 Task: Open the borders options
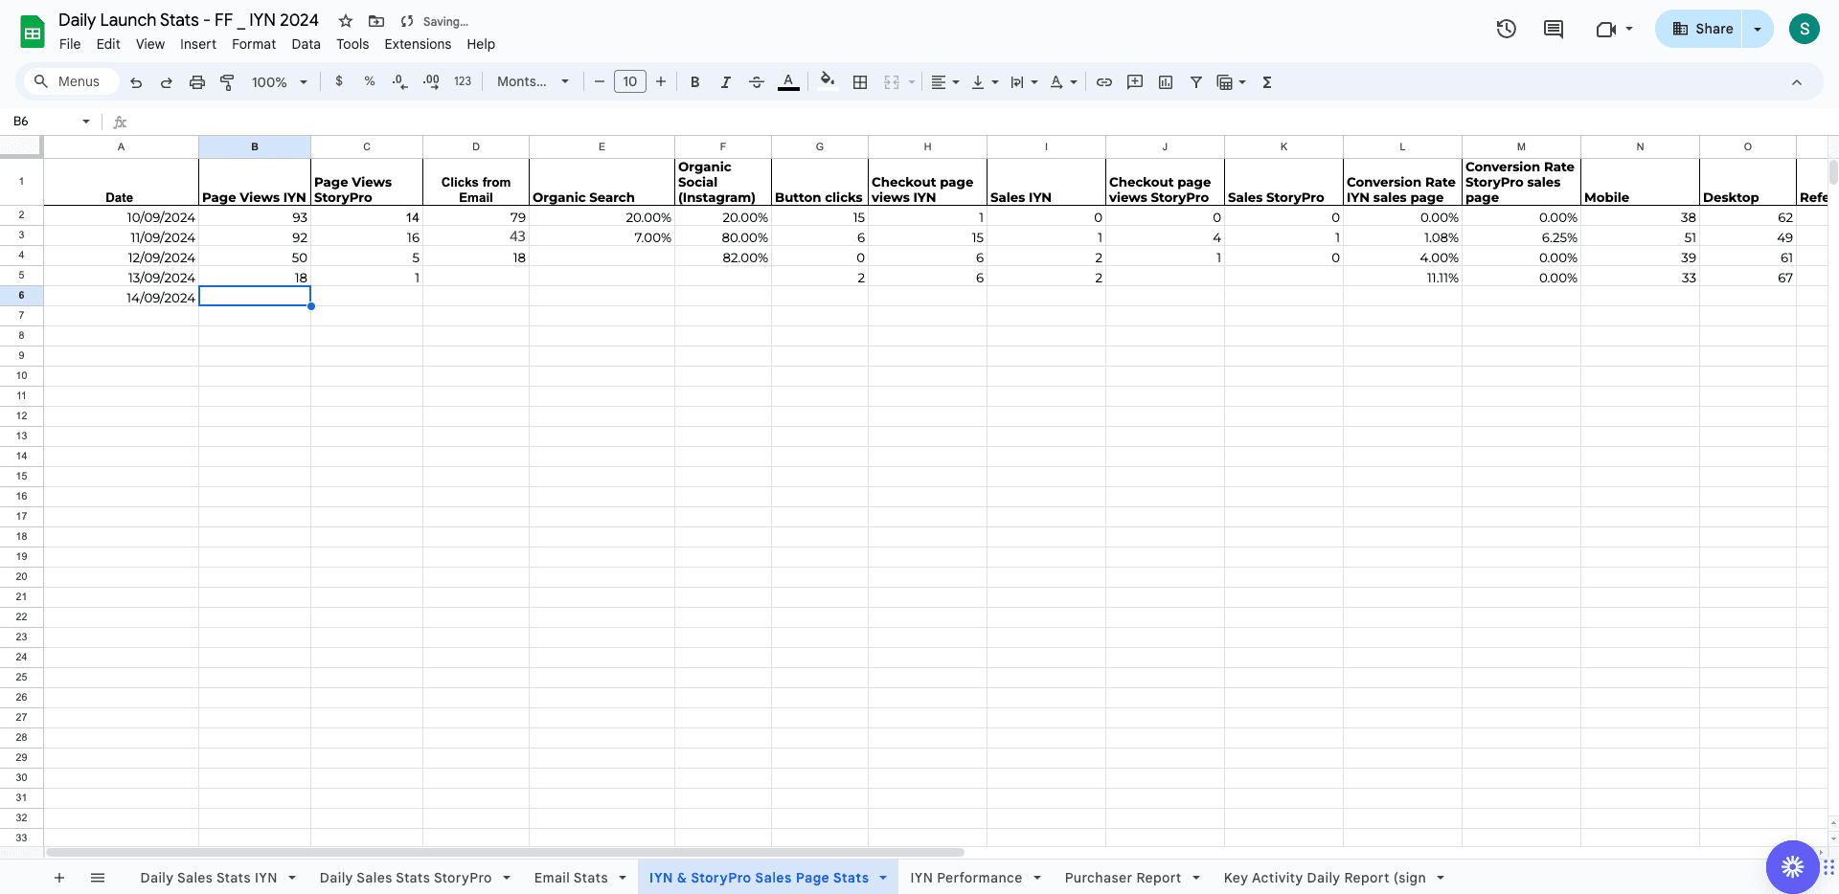860,82
